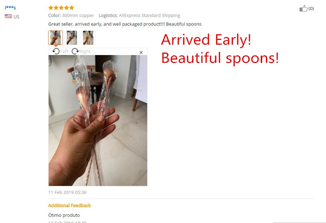Image resolution: width=326 pixels, height=223 pixels.
Task: Click the Additional Feedback heading
Action: [x=69, y=206]
